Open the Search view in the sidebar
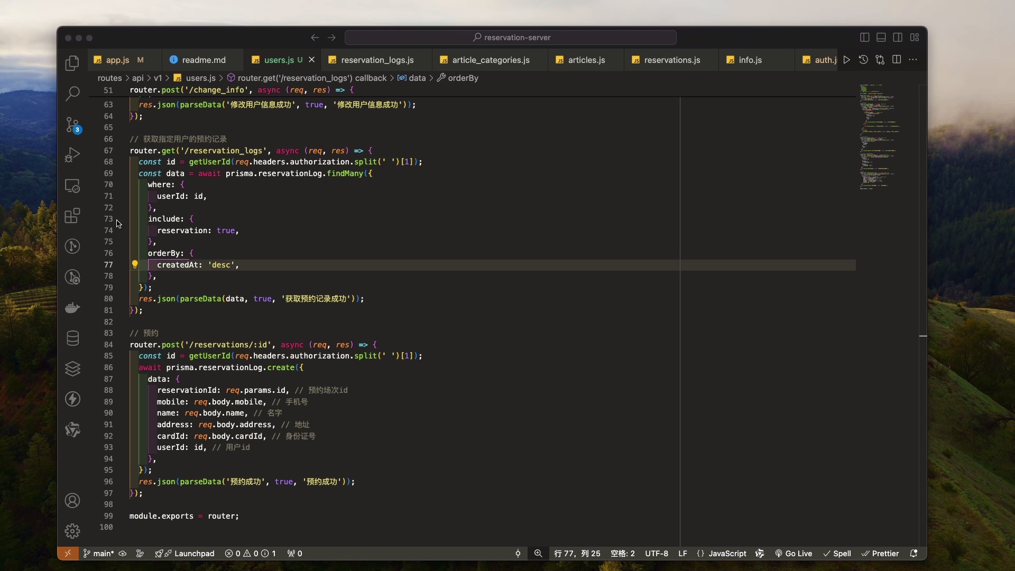 [72, 94]
